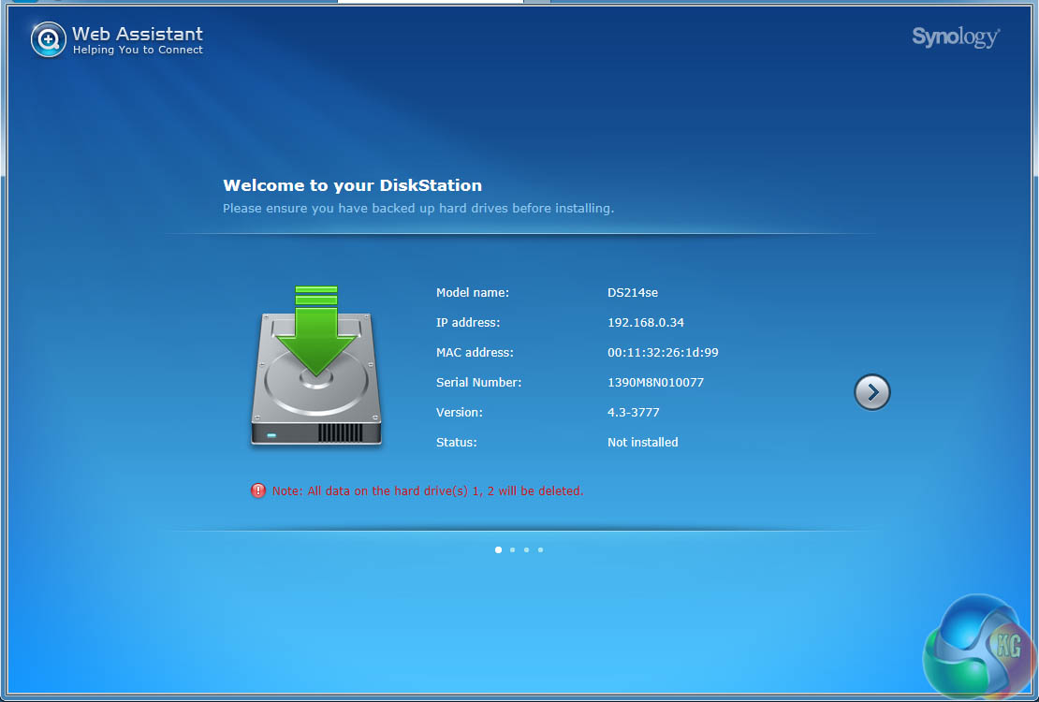Click the 'MAC address:' label

point(475,352)
